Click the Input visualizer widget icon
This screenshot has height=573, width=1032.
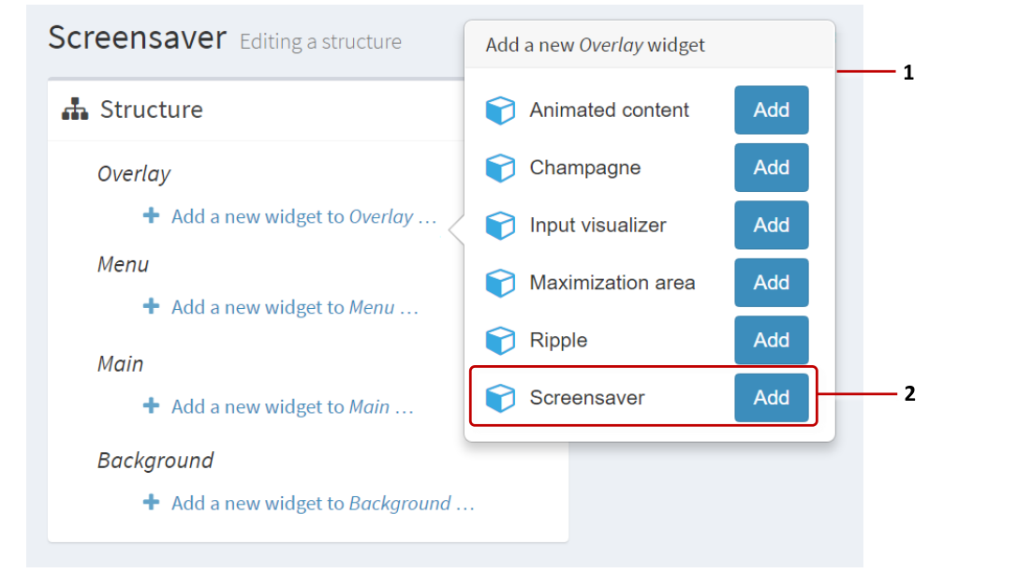[501, 225]
